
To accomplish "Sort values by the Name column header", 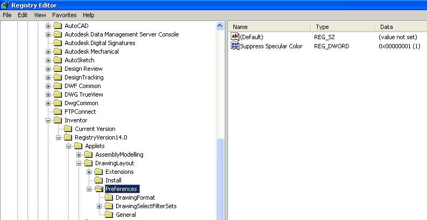I will 269,27.
